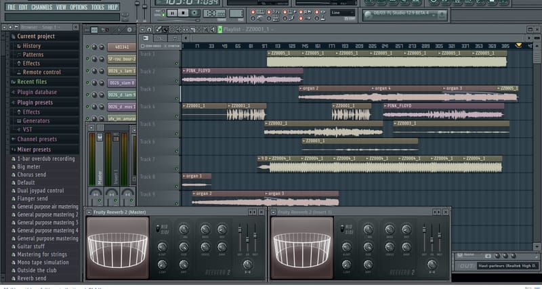
Task: Select the Mute tool in Playlist toolbar
Action: tap(178, 30)
